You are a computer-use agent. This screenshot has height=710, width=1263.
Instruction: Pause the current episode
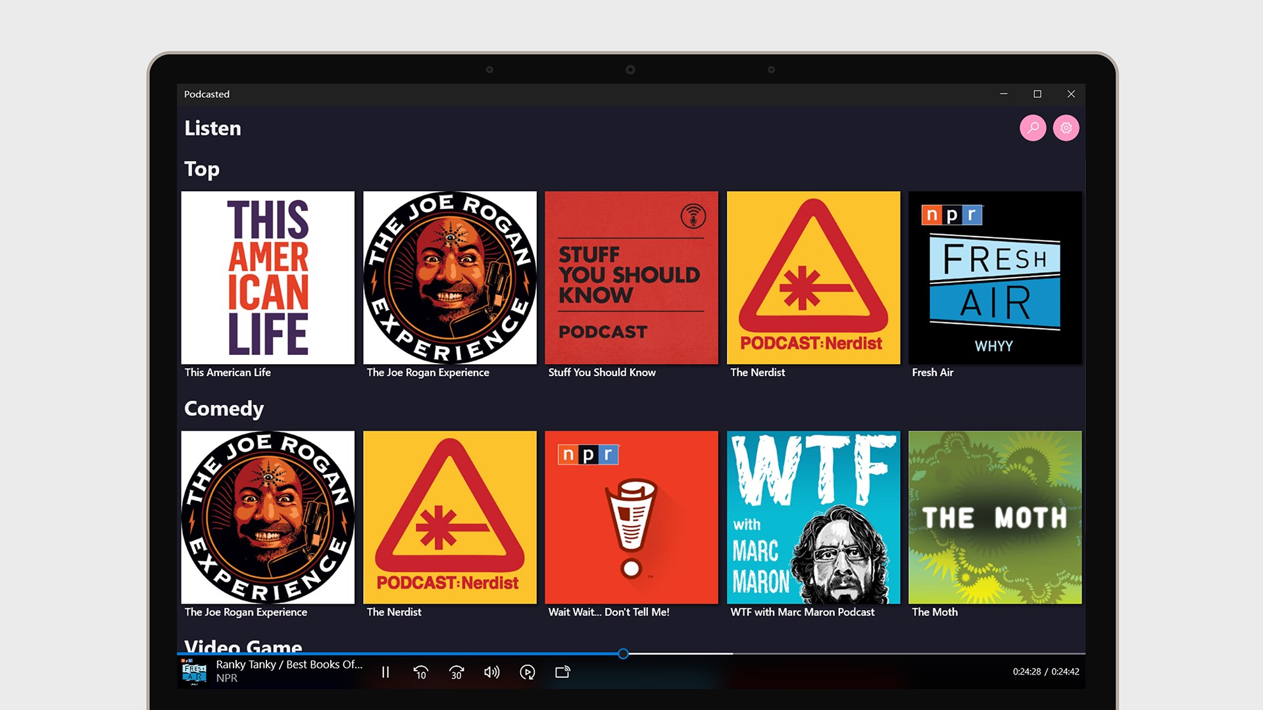385,672
